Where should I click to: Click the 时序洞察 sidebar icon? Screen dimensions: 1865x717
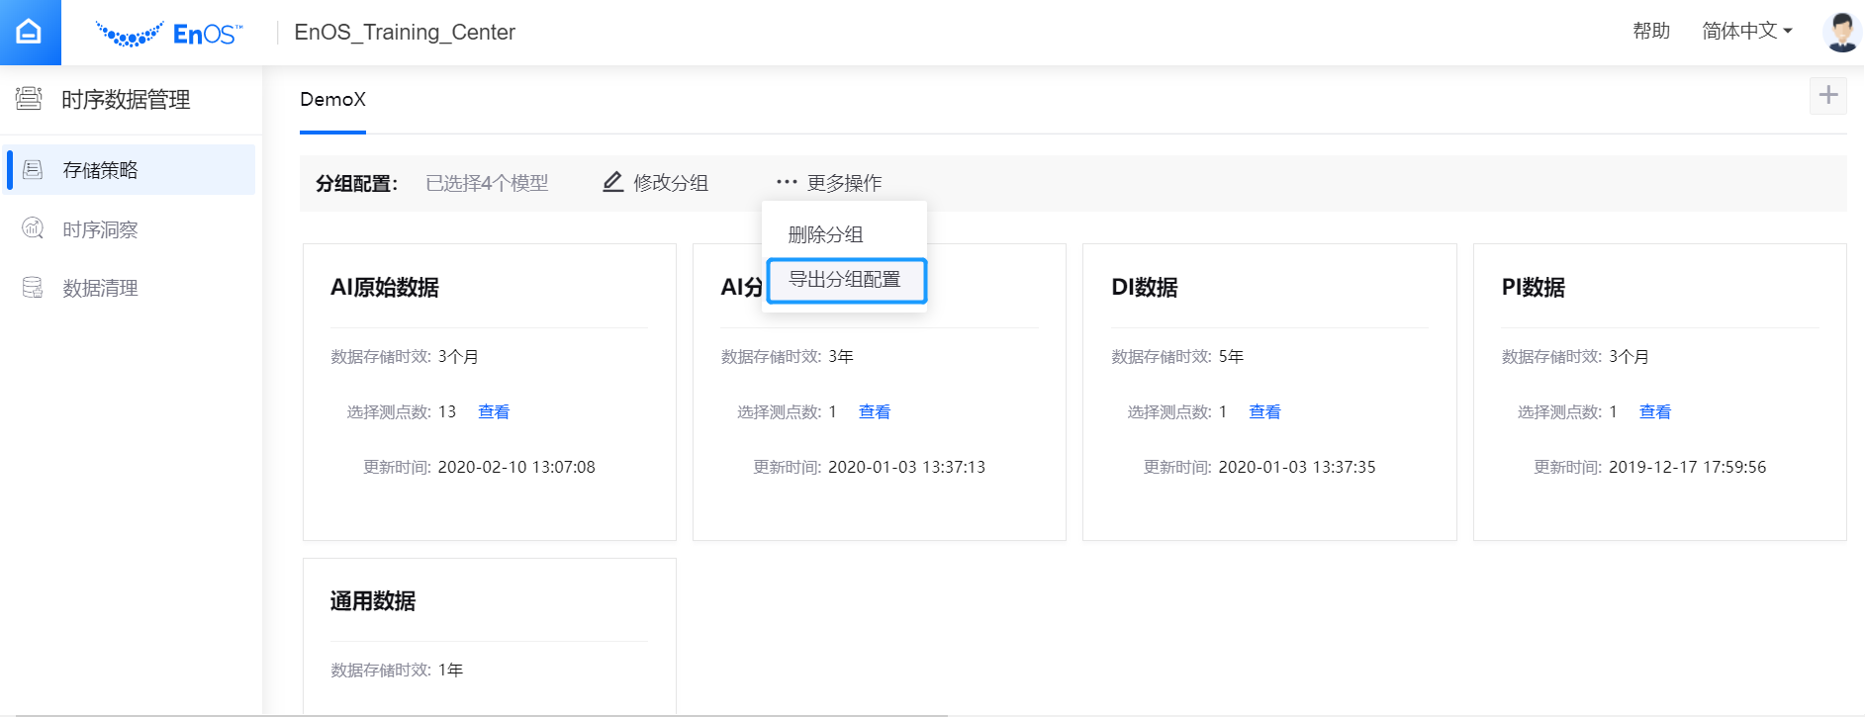click(33, 229)
